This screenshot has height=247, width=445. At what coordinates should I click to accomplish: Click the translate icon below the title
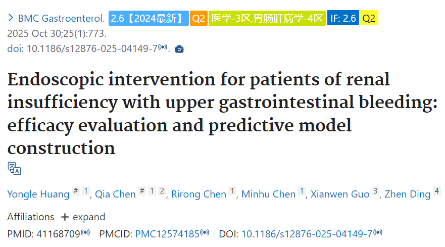[x=14, y=169]
